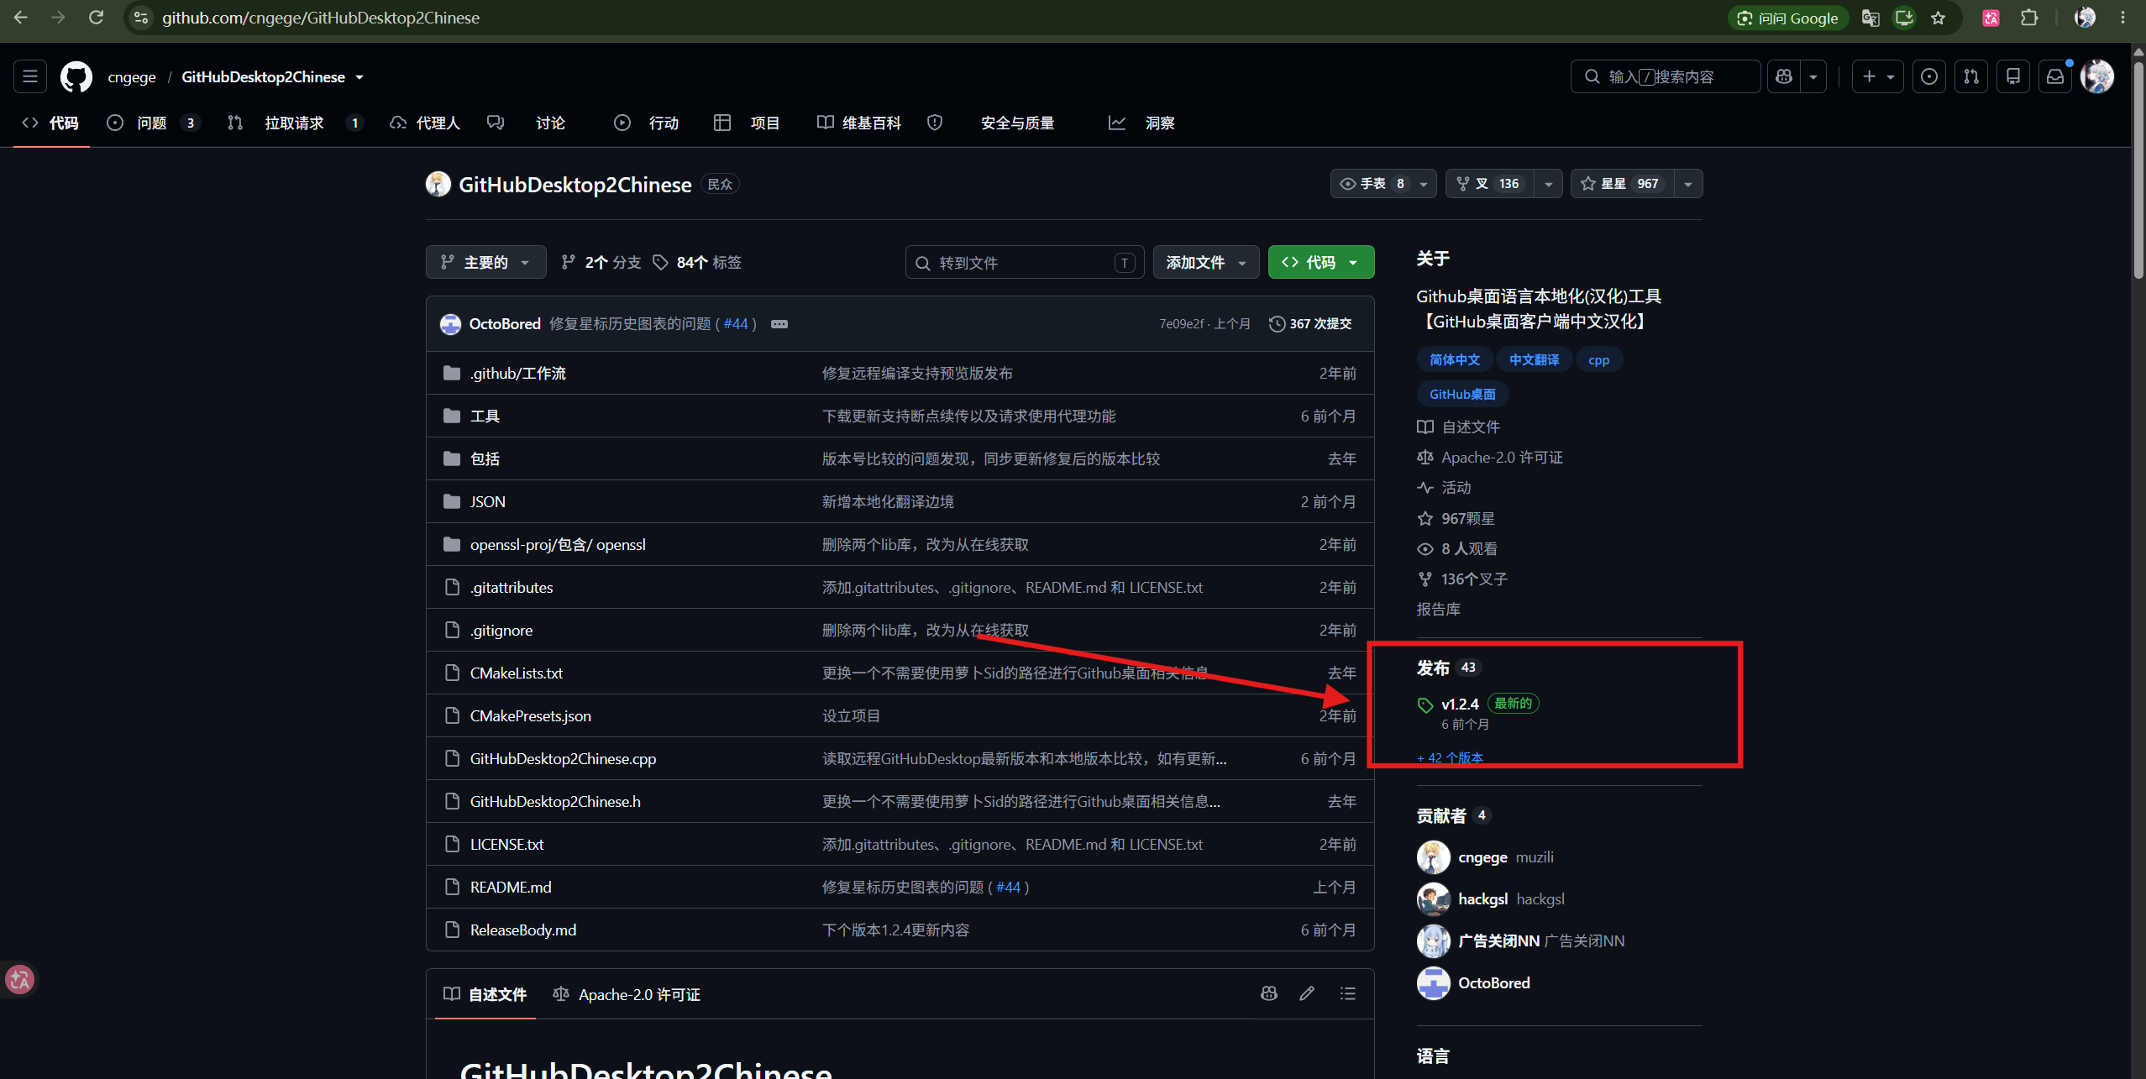This screenshot has width=2146, height=1079.
Task: Bookmark this page with the star icon
Action: (1938, 18)
